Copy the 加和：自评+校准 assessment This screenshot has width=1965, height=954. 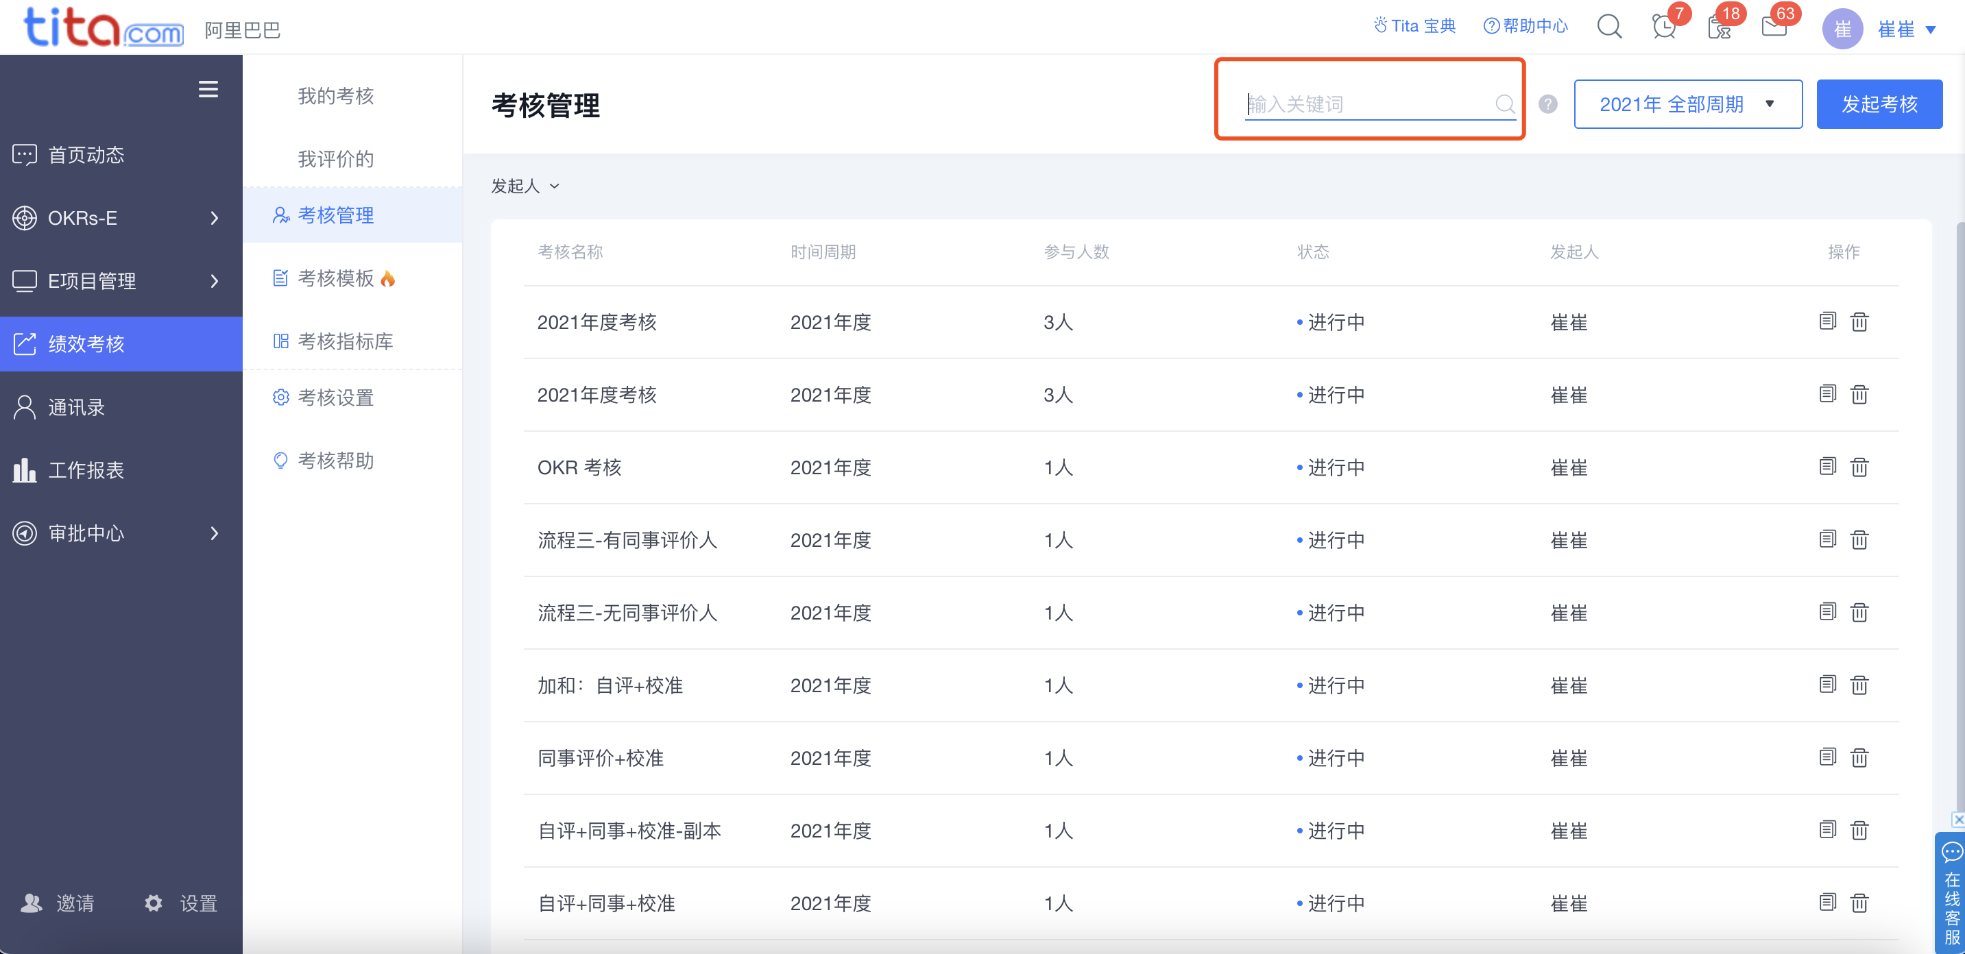pos(1827,684)
